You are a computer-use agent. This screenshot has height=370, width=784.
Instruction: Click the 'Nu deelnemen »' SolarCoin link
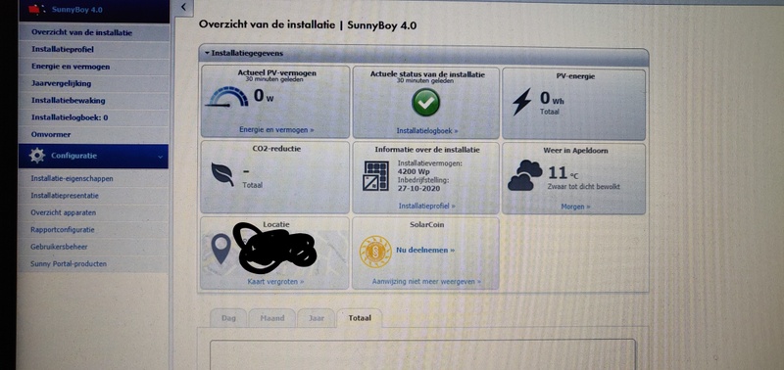(x=425, y=250)
